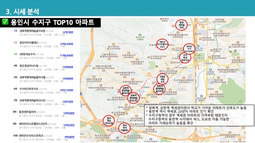Click the 레이안이스트팰리스3단지 map marker
The width and height of the screenshot is (255, 143).
[x=162, y=44]
